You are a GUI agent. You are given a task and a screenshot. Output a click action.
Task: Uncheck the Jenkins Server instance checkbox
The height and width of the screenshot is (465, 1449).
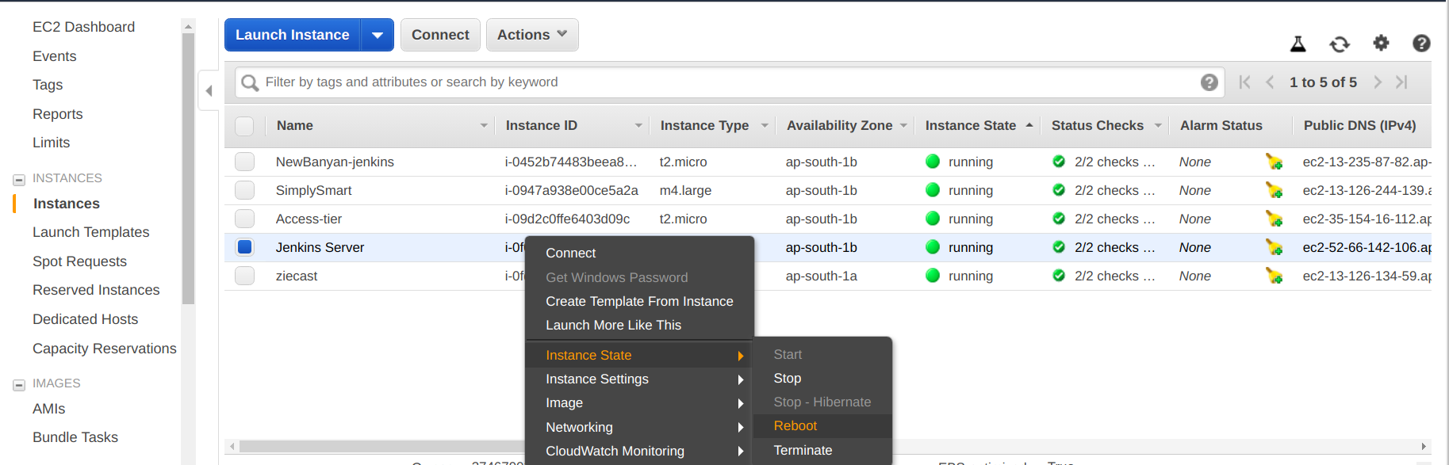245,247
